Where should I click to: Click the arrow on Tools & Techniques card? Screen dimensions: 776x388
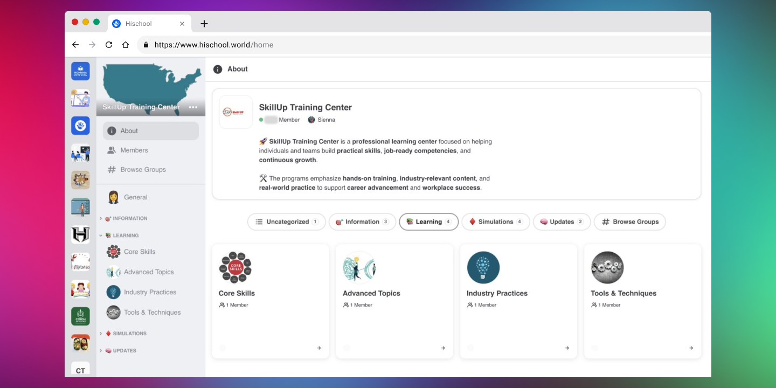coord(691,348)
